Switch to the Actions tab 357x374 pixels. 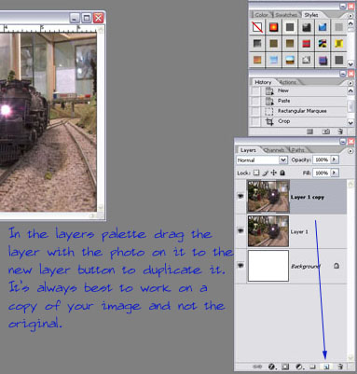[287, 82]
